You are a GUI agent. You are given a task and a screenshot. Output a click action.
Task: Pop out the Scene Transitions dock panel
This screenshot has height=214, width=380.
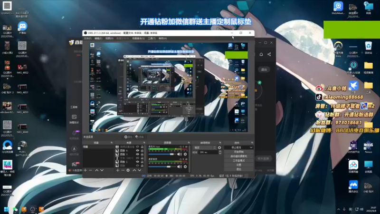point(220,143)
